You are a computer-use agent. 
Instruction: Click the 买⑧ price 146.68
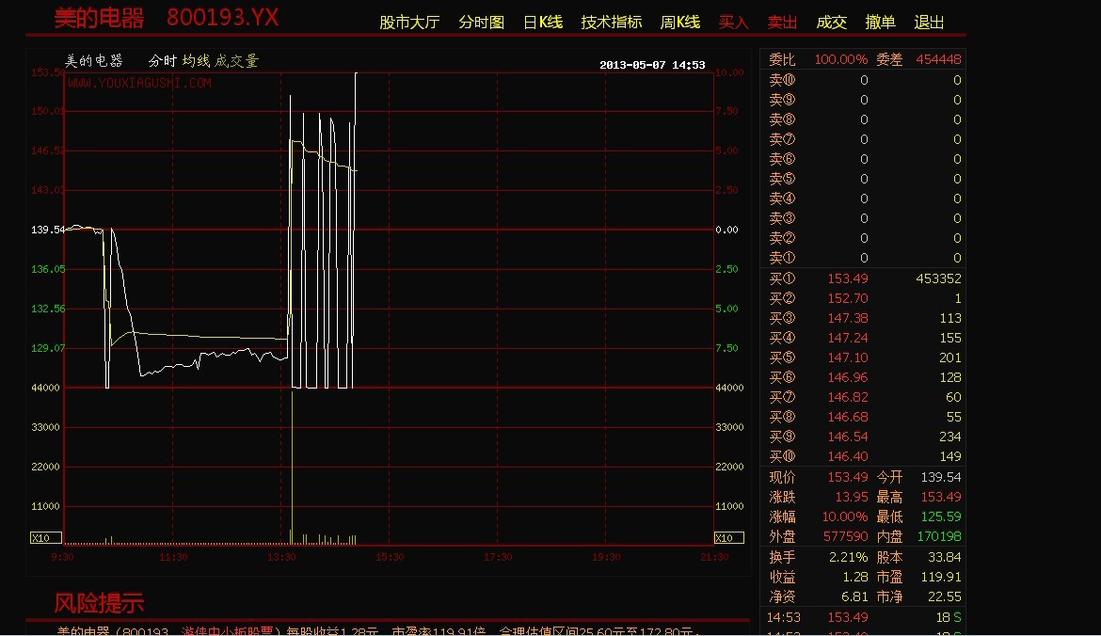(848, 417)
